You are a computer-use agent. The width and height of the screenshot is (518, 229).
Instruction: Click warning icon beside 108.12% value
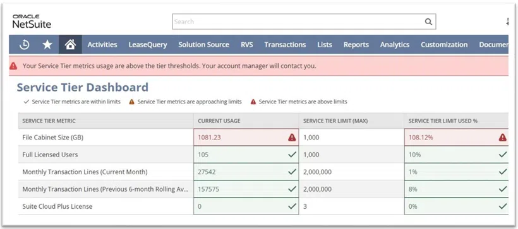click(502, 138)
